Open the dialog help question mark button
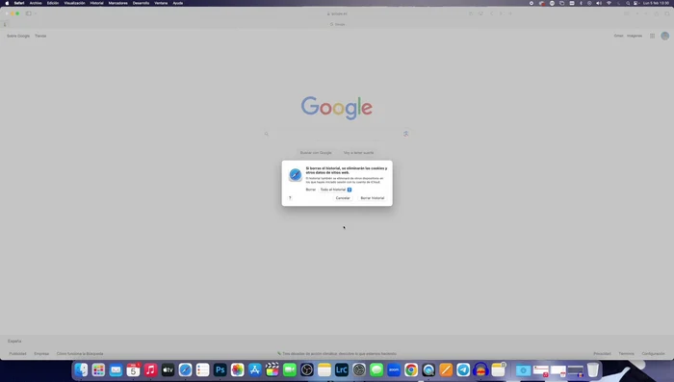The height and width of the screenshot is (382, 674). [x=290, y=198]
